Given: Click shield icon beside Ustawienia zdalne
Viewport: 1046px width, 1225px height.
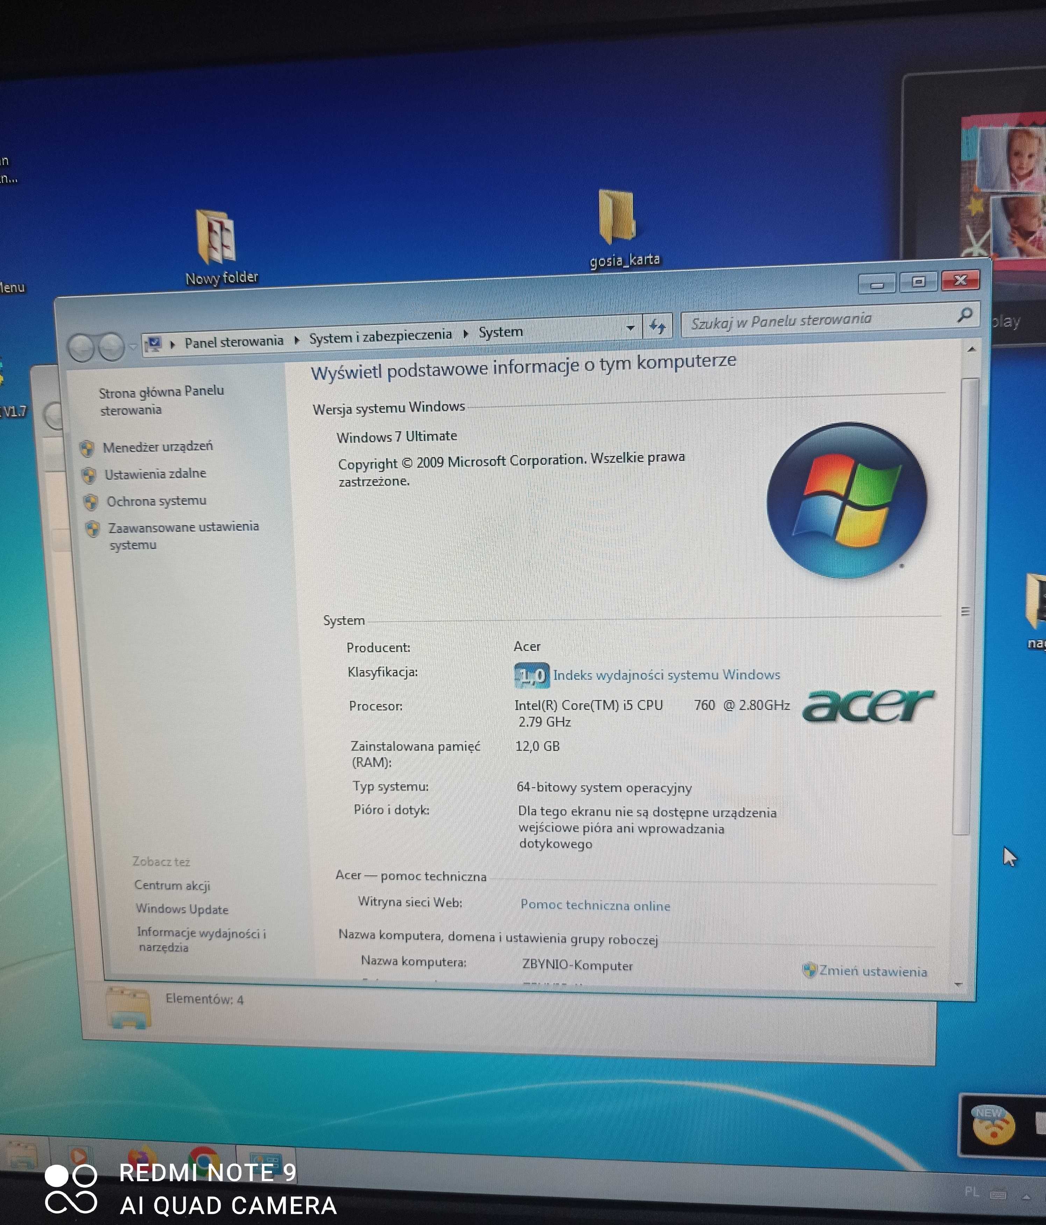Looking at the screenshot, I should point(89,476).
